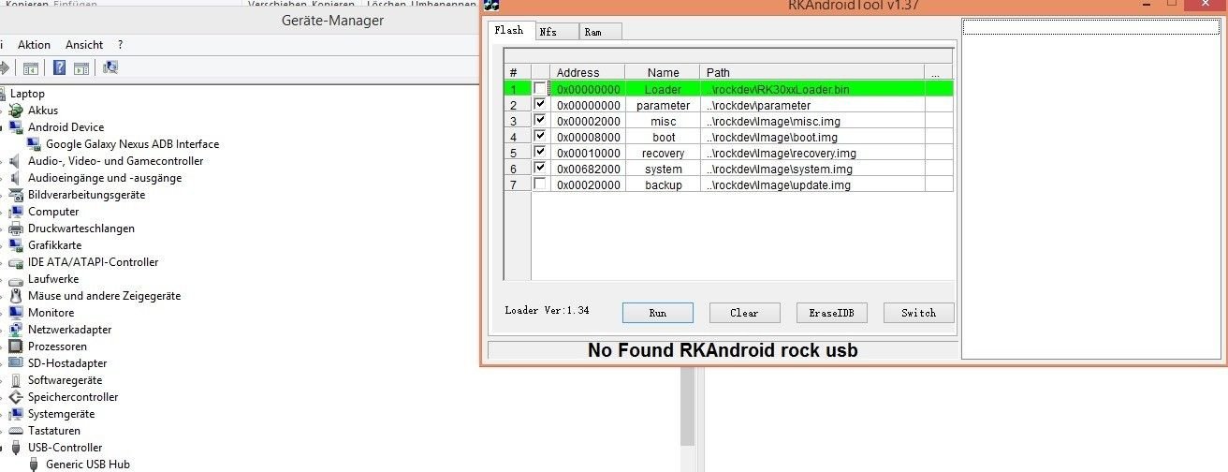Viewport: 1228px width, 472px height.
Task: Select the Netzwerkadapter network icon
Action: coord(17,330)
